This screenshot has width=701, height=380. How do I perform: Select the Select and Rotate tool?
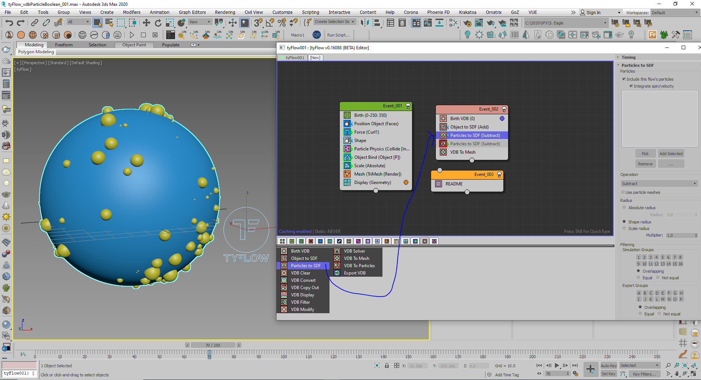click(158, 23)
